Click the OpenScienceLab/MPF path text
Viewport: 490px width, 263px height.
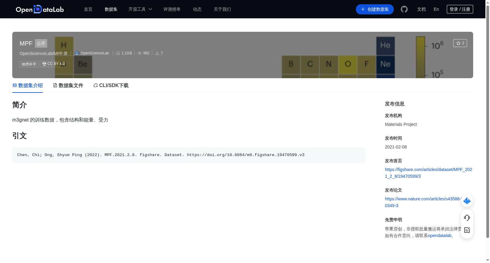click(x=41, y=53)
